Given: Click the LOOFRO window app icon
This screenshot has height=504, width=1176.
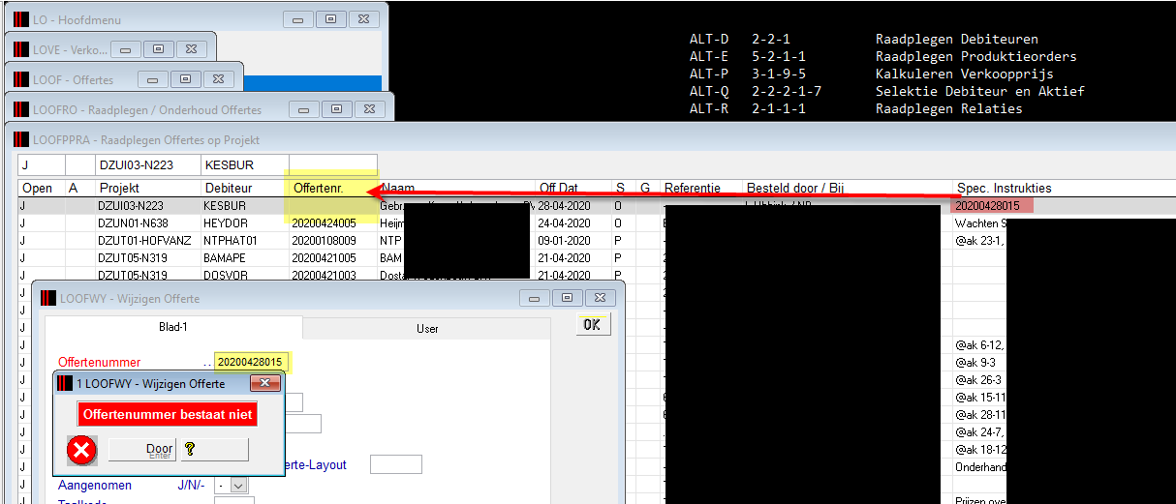Looking at the screenshot, I should tap(20, 109).
